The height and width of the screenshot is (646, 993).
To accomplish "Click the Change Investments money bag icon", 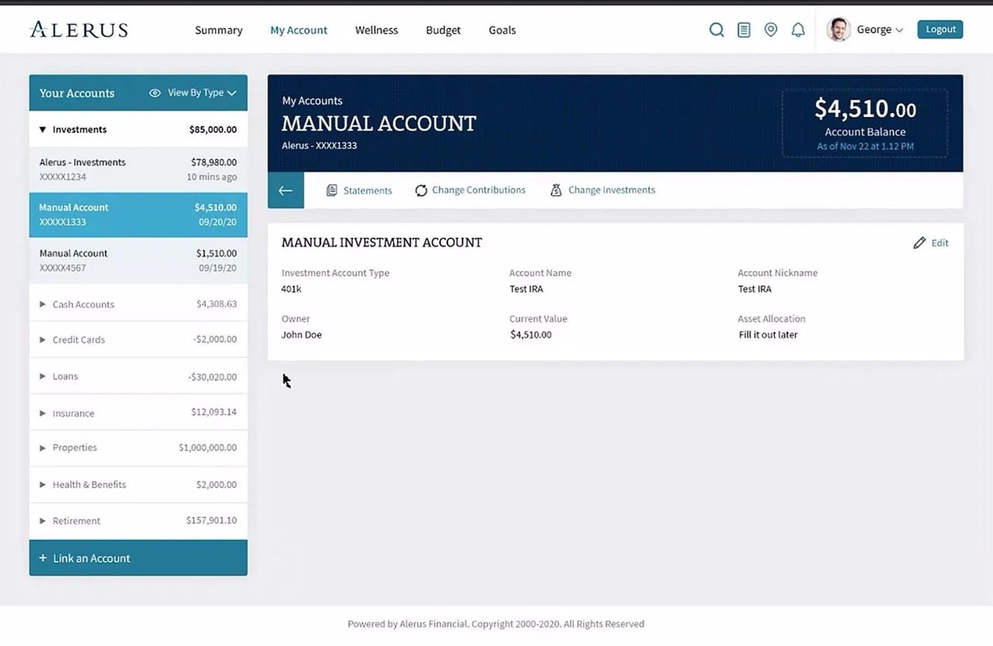I will (x=556, y=190).
